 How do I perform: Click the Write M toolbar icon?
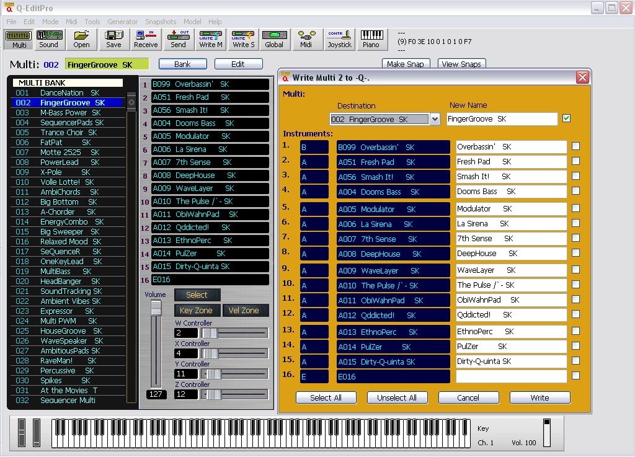click(211, 39)
